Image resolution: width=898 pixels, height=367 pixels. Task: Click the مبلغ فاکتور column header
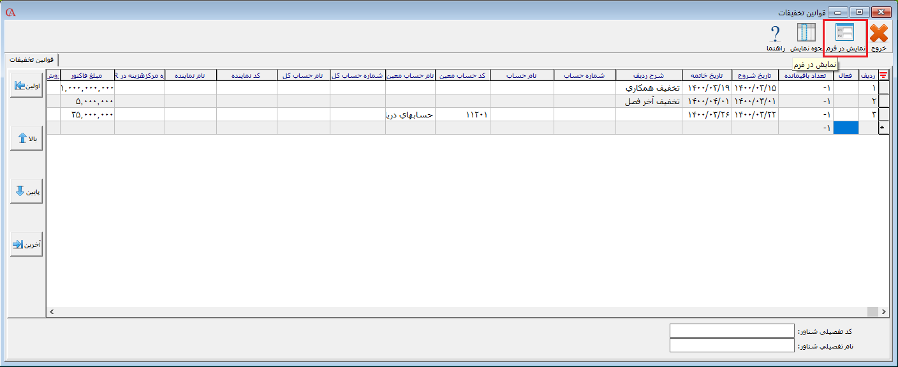click(87, 75)
